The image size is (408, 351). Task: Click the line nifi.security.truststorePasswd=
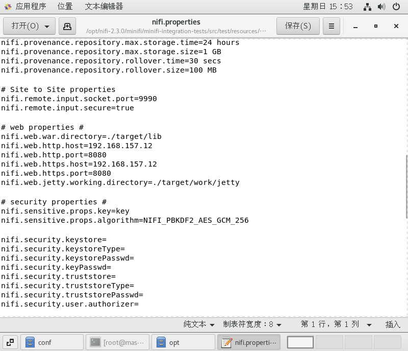(x=72, y=295)
